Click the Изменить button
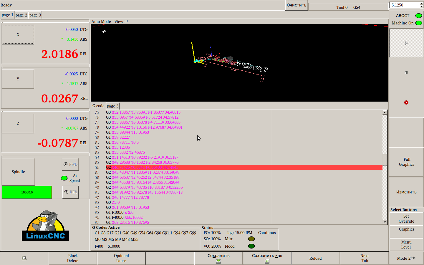Viewport: 424px width, 265px height. click(406, 192)
